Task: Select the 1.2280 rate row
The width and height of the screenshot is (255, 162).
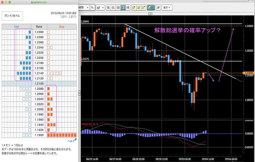Action: 39,37
